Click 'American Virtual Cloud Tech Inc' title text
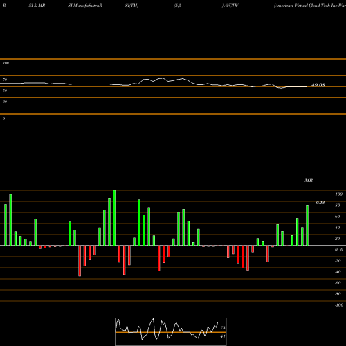The image size is (346, 346). [306, 6]
